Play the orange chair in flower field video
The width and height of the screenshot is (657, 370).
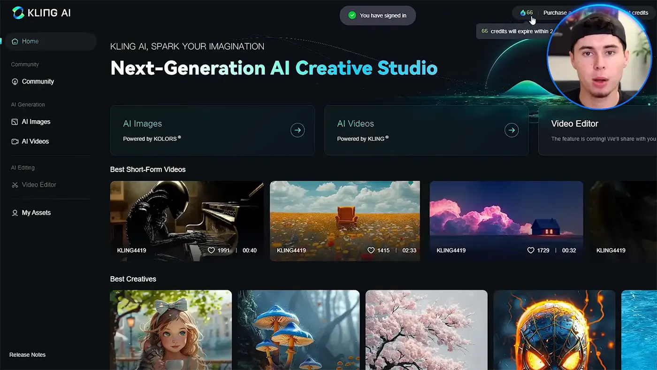coord(345,221)
